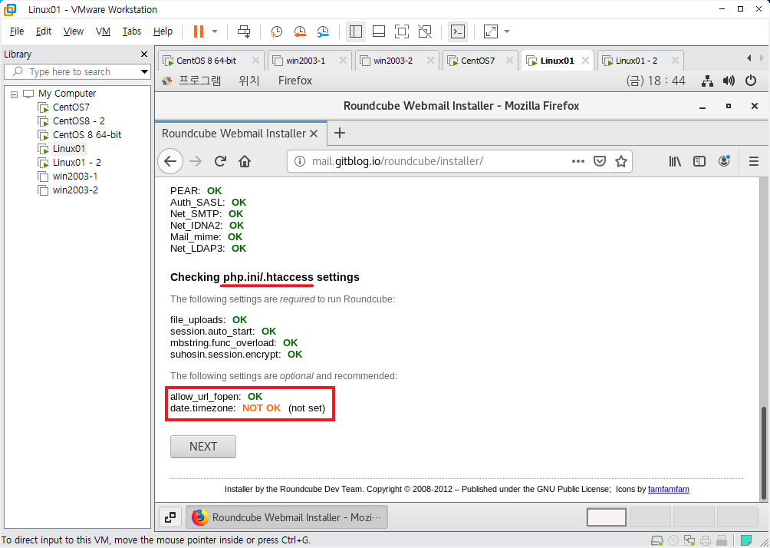Show site information for the URL

(x=299, y=161)
